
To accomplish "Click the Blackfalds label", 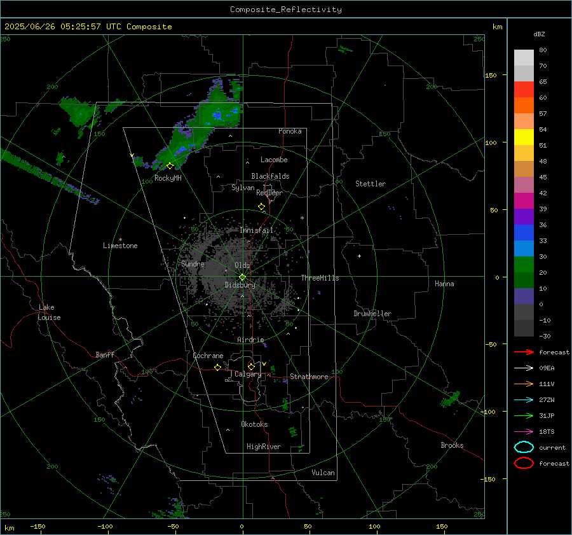I will coord(270,176).
